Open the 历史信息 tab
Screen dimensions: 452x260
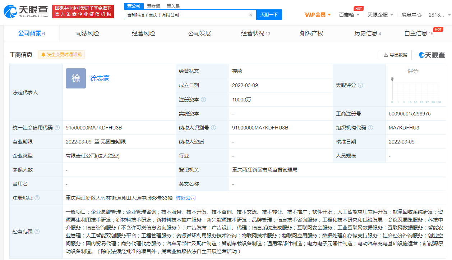pyautogui.click(x=368, y=33)
